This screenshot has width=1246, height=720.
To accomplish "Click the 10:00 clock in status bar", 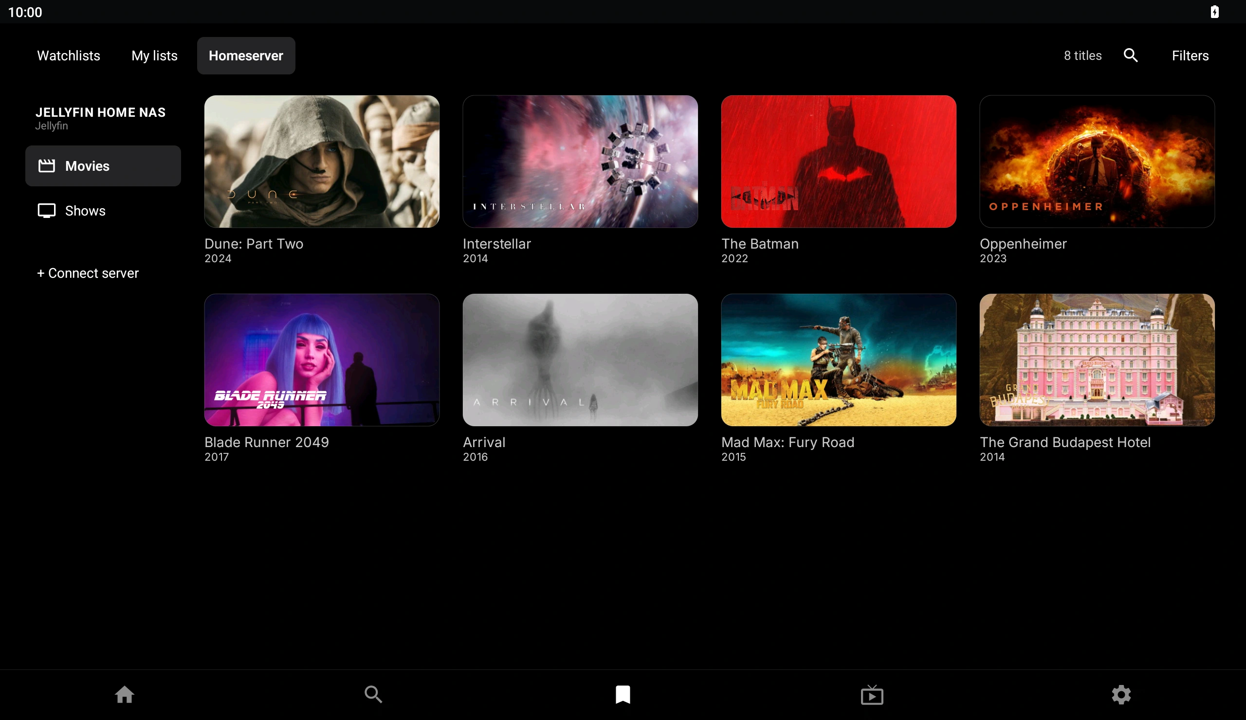I will point(25,12).
